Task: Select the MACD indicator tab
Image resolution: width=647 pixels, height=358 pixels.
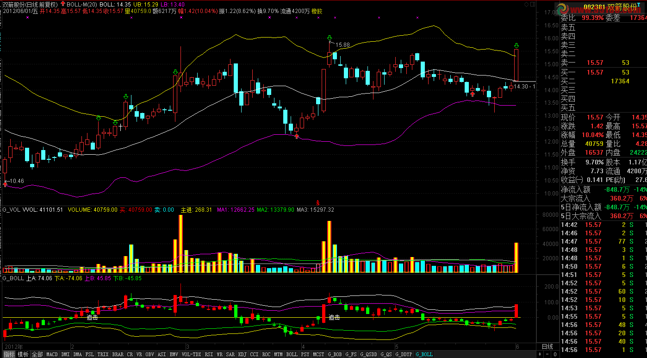Action: [52, 354]
